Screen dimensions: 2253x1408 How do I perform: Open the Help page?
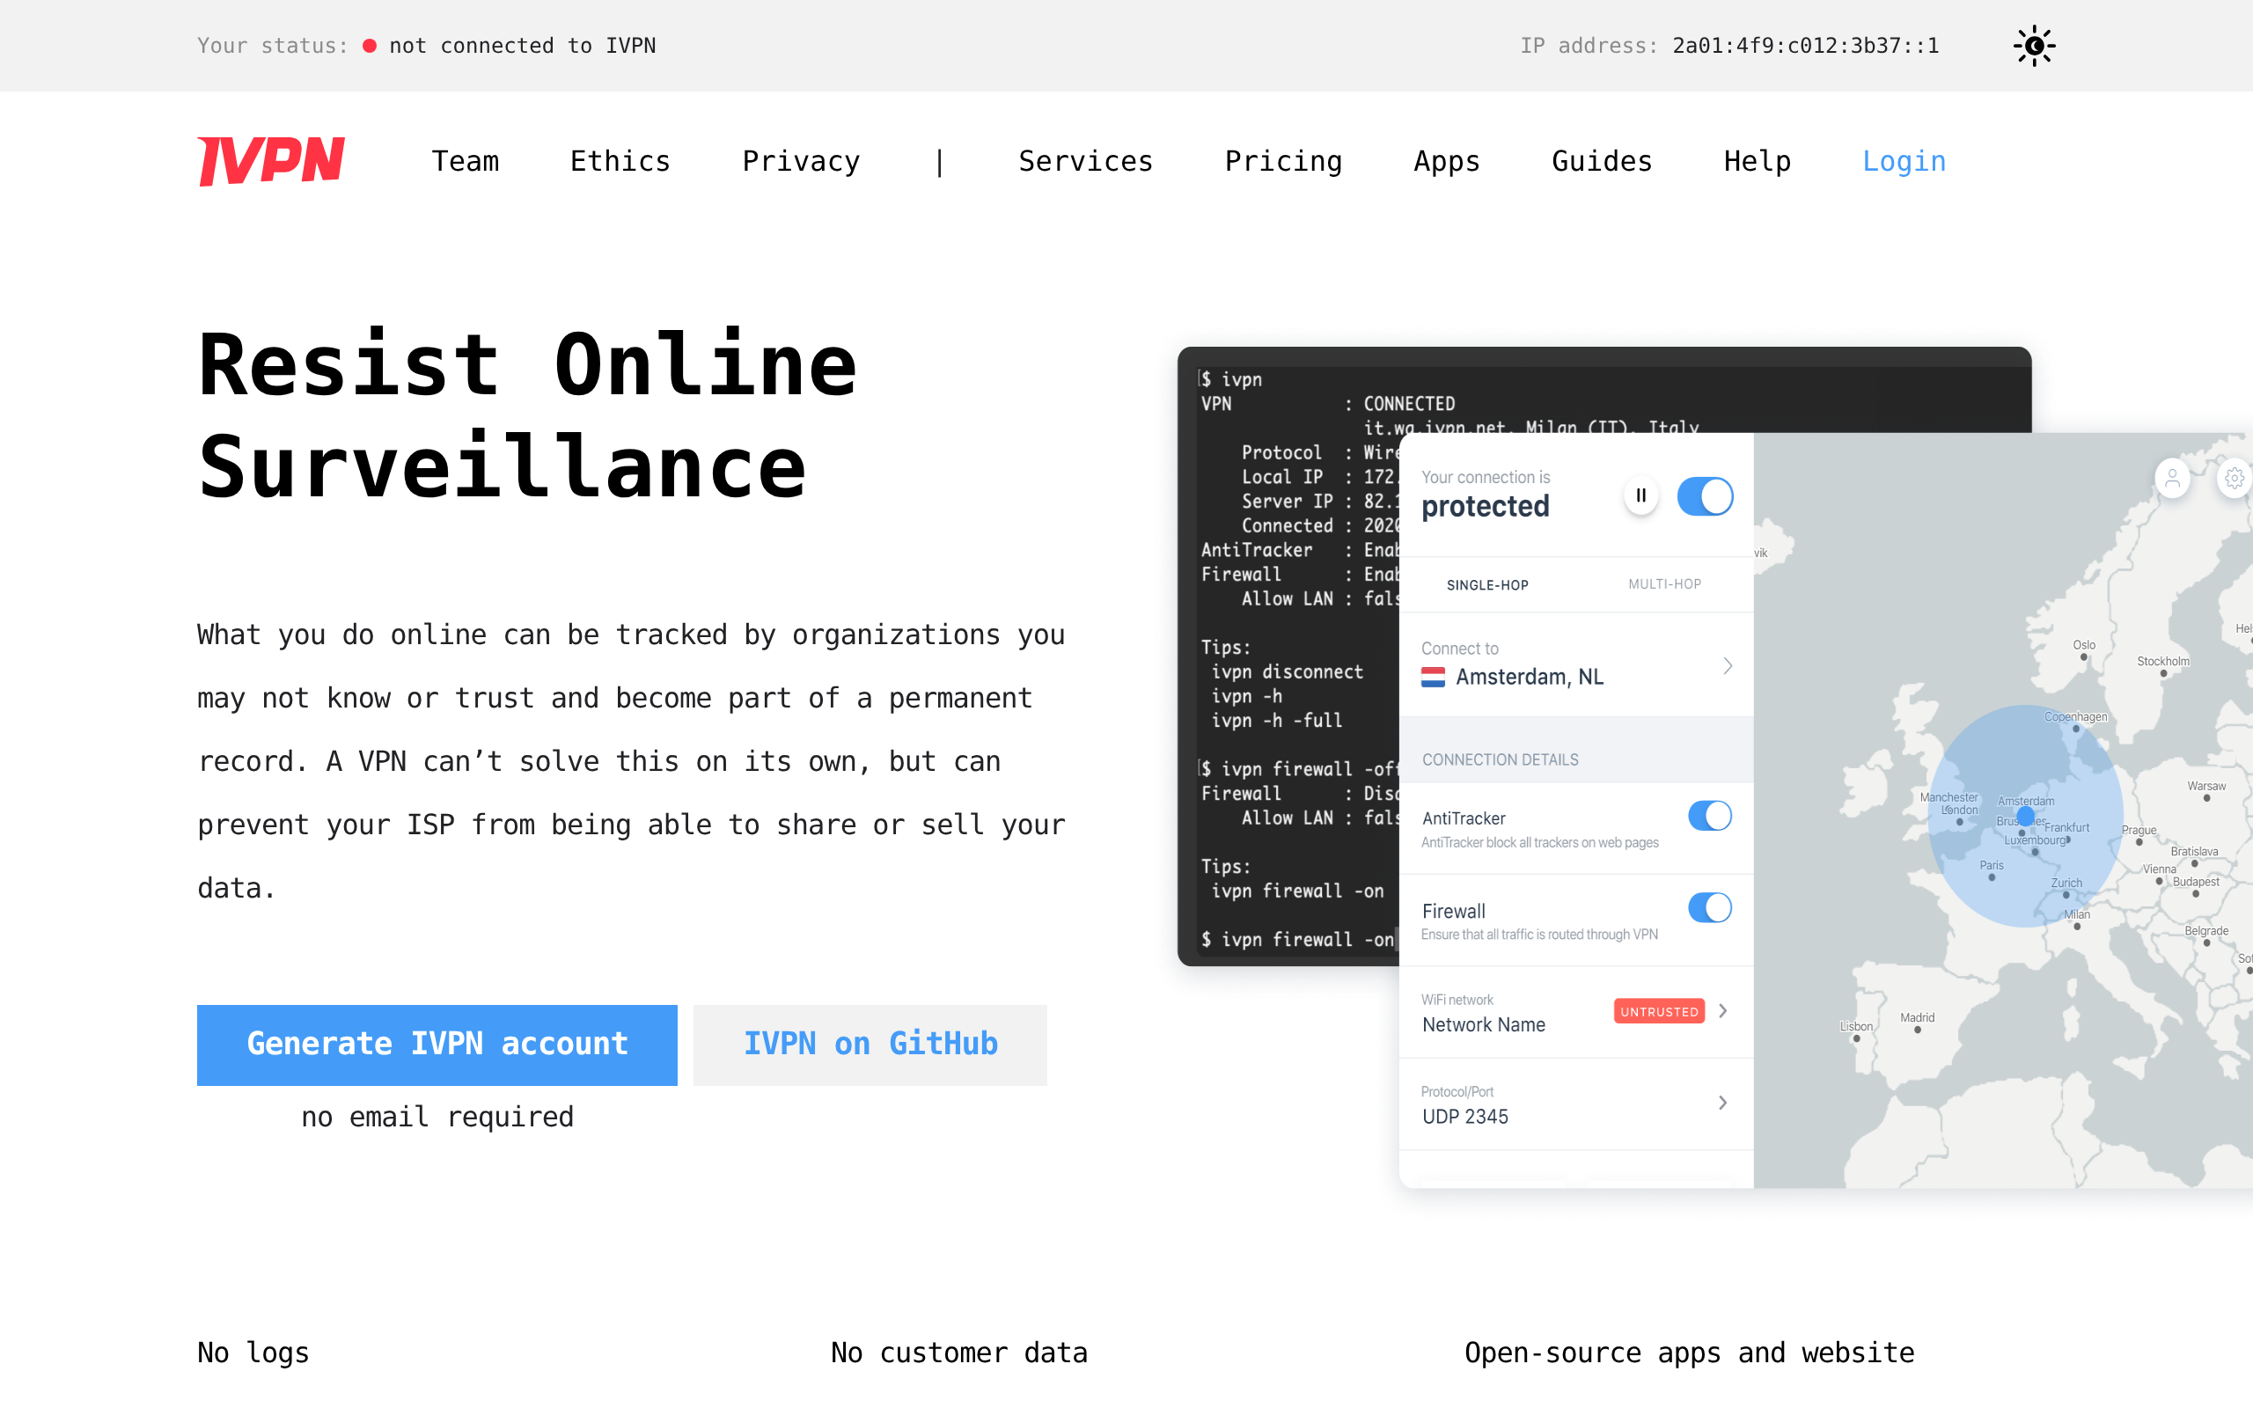pyautogui.click(x=1757, y=161)
